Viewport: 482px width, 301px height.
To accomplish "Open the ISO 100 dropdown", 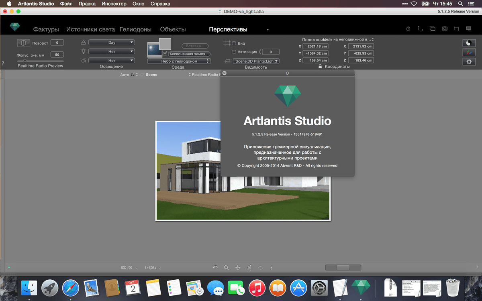I will pos(129,268).
